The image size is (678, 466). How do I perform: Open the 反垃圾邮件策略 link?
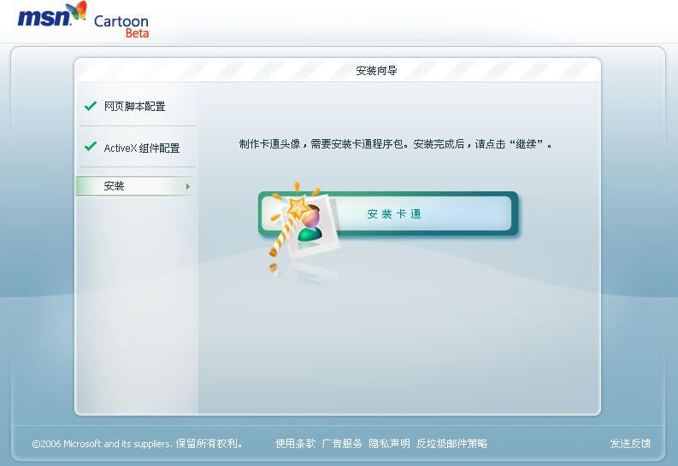pyautogui.click(x=451, y=444)
